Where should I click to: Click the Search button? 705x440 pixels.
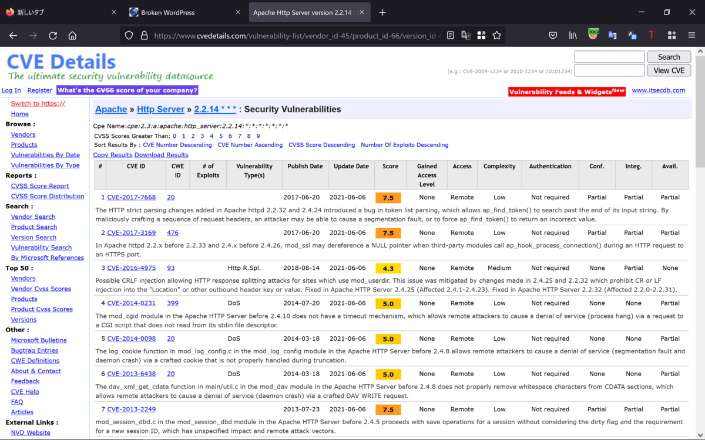click(669, 57)
